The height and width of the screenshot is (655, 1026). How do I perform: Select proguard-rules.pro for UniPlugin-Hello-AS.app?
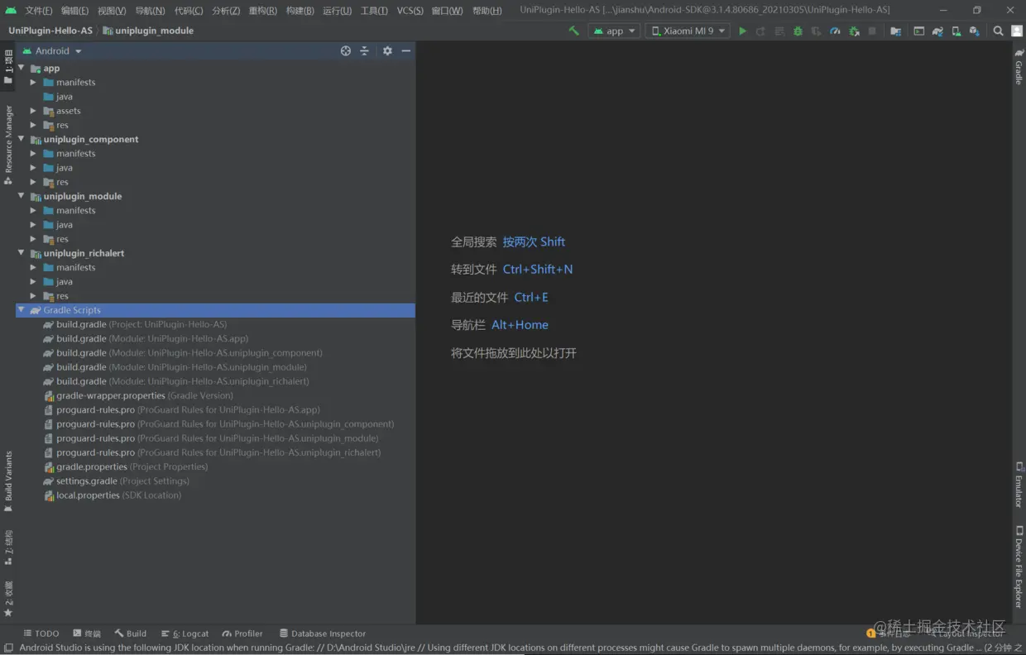pyautogui.click(x=182, y=410)
